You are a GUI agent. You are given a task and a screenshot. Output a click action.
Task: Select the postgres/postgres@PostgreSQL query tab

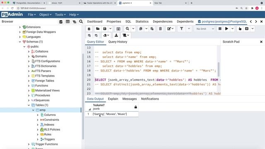click(222, 22)
